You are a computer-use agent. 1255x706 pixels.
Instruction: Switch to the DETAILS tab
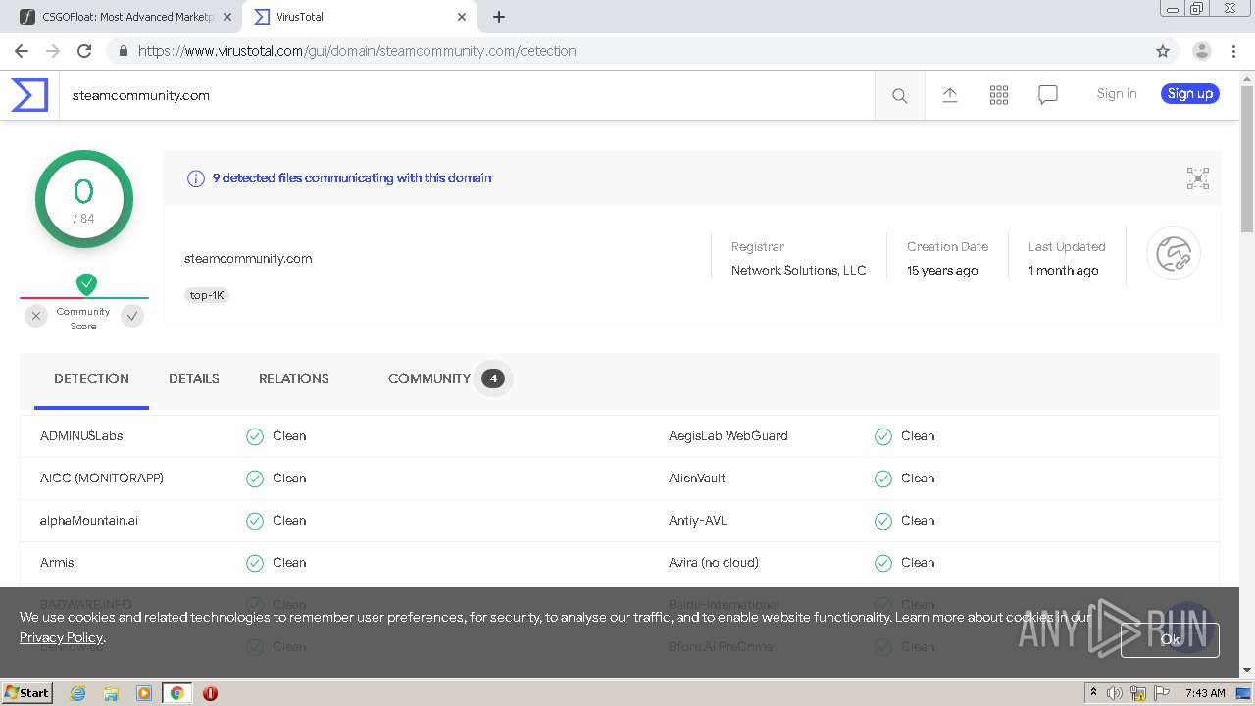point(194,378)
